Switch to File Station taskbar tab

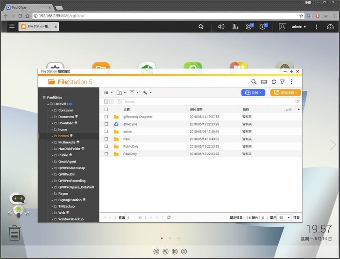pos(38,27)
